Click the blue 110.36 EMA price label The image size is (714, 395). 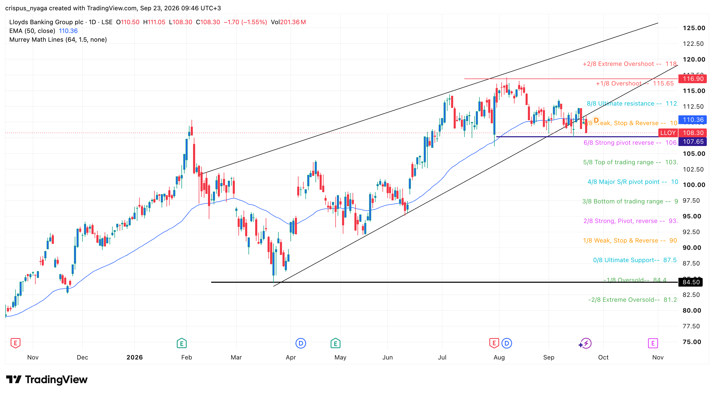coord(693,120)
